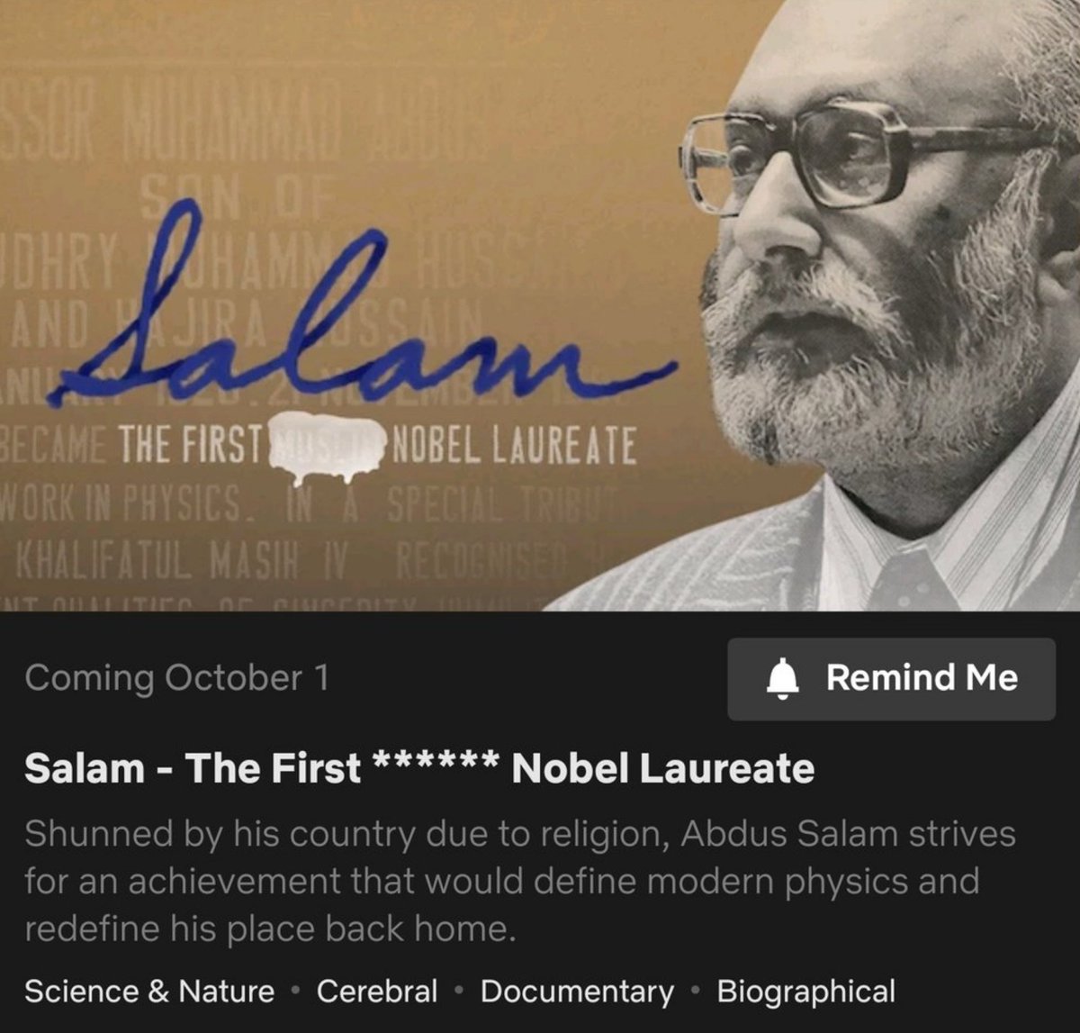Image resolution: width=1080 pixels, height=1033 pixels.
Task: Click the Coming October 1 label
Action: 177,677
